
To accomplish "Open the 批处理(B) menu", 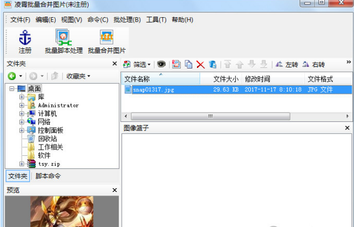I will pos(127,20).
